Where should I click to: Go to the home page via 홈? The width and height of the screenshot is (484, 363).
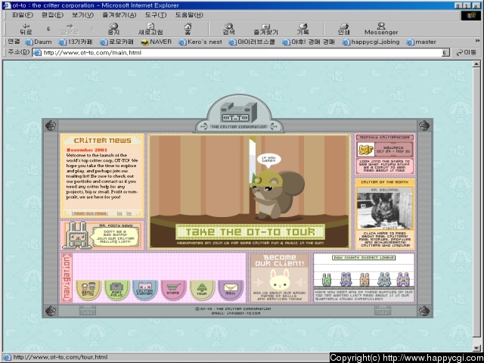coord(188,29)
